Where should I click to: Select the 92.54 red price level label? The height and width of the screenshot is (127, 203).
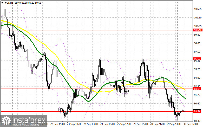198,89
